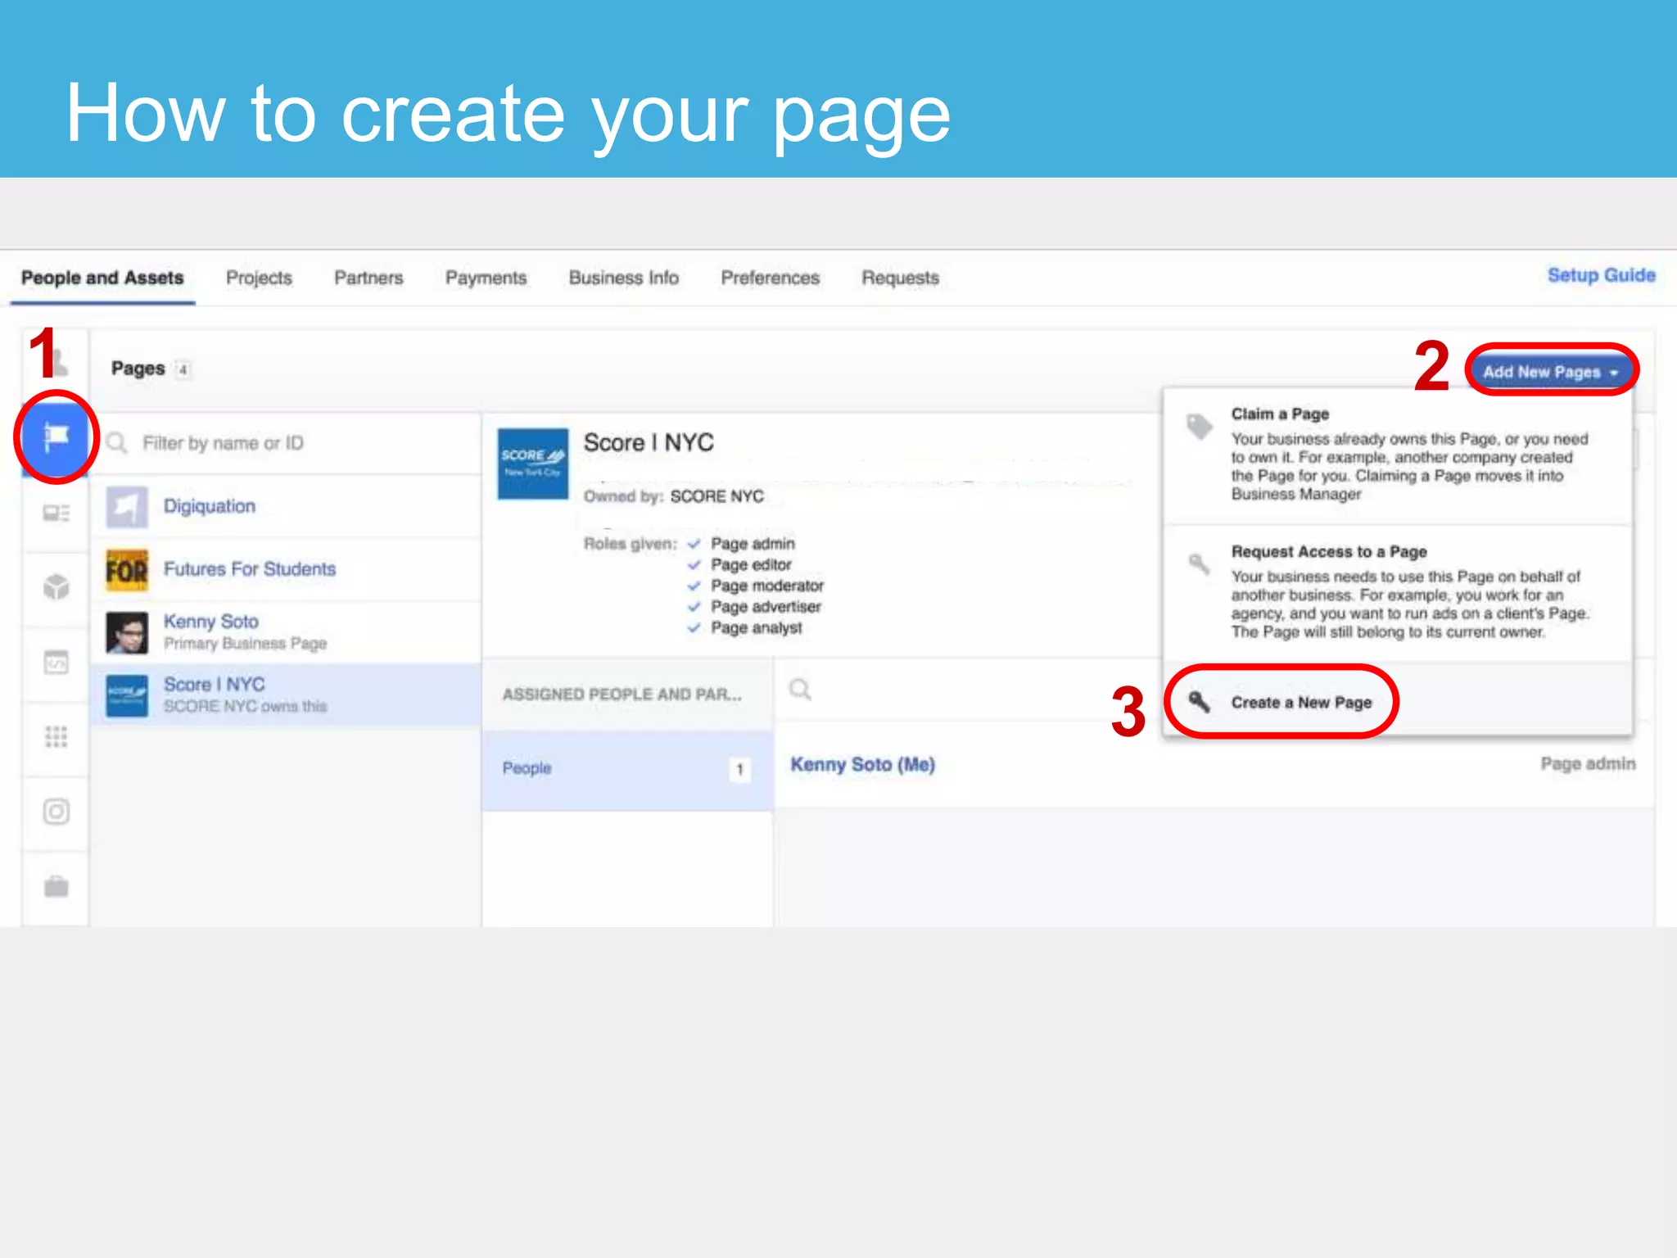1677x1258 pixels.
Task: Select Request Access to a Page
Action: [1398, 594]
